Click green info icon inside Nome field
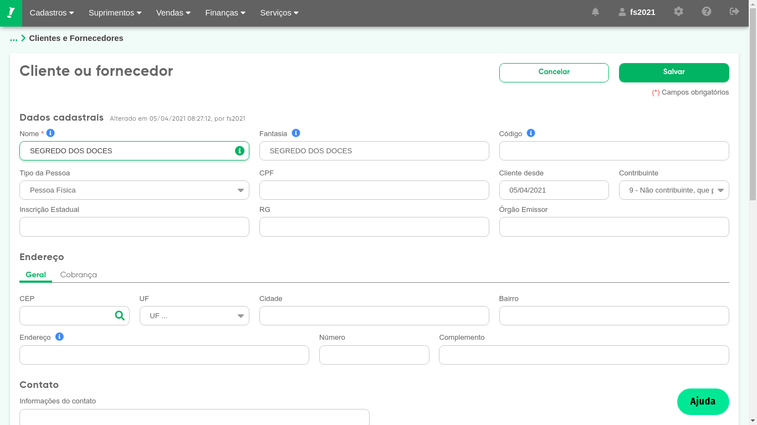The width and height of the screenshot is (757, 425). (x=239, y=151)
